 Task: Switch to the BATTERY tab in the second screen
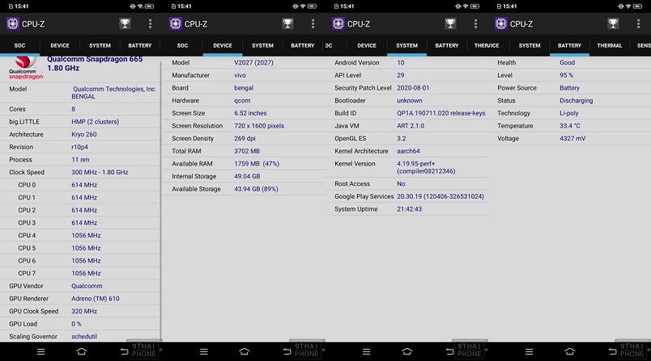pos(303,45)
